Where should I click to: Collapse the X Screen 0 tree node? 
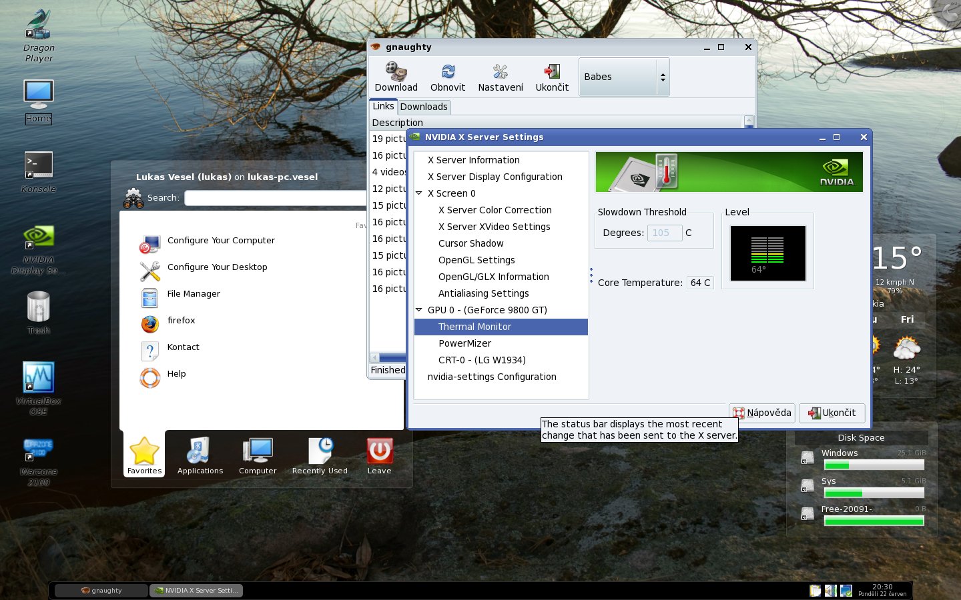pos(419,193)
